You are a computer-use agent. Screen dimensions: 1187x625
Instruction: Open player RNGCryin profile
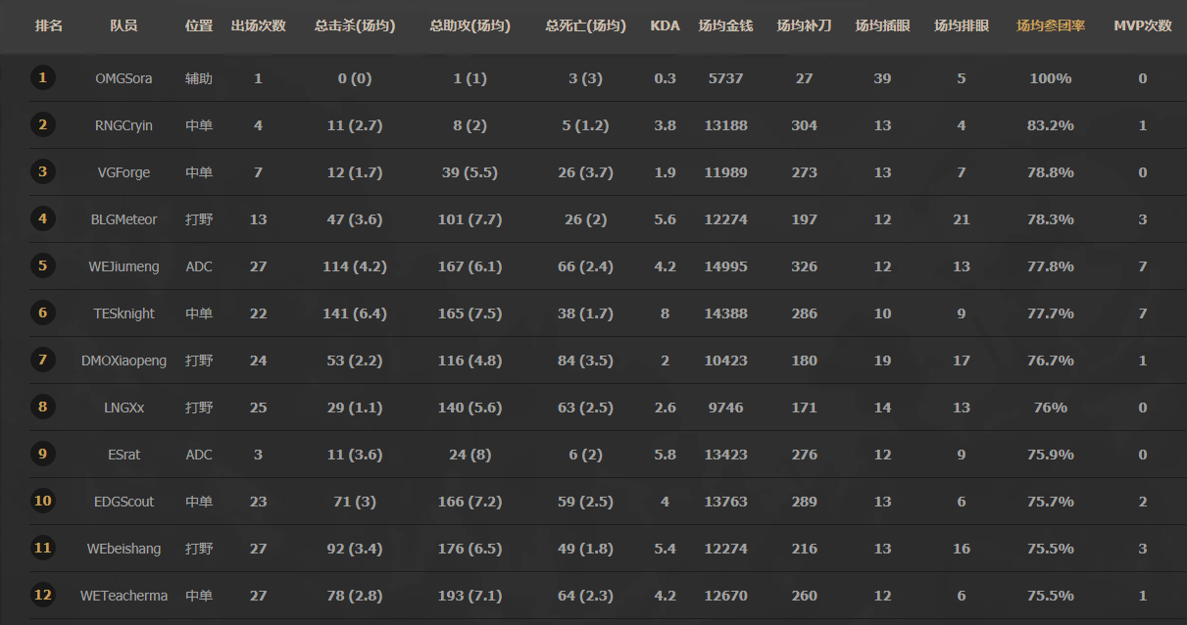124,125
